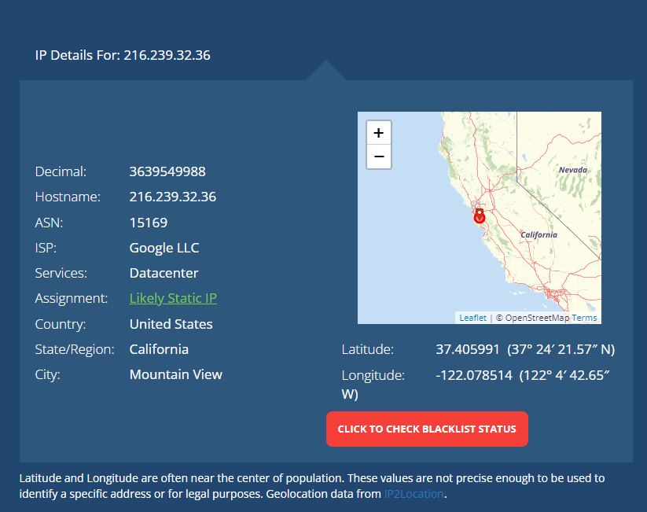Click the Datacenter services value
The image size is (647, 512).
click(164, 273)
